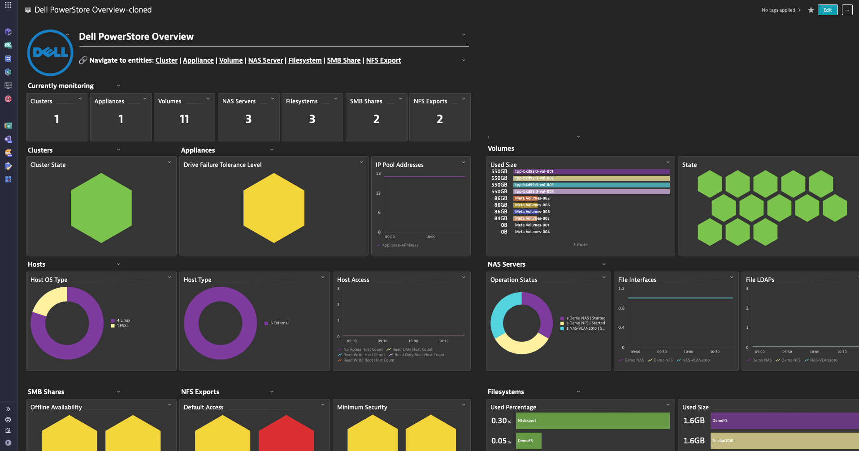Open the orange stacked boxes icon marked NEW
Screen dimensions: 859x451
(x=8, y=153)
